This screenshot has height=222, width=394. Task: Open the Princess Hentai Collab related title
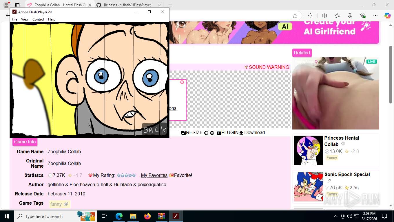click(342, 141)
